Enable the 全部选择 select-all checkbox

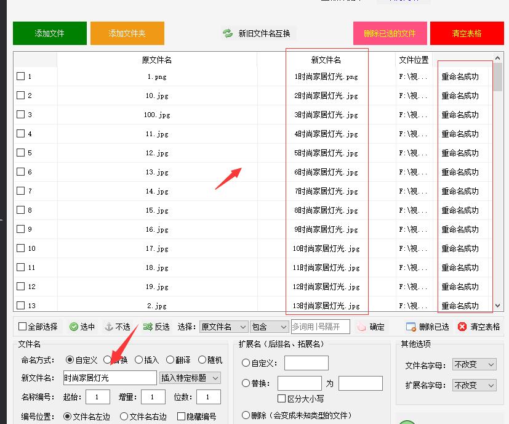point(22,327)
